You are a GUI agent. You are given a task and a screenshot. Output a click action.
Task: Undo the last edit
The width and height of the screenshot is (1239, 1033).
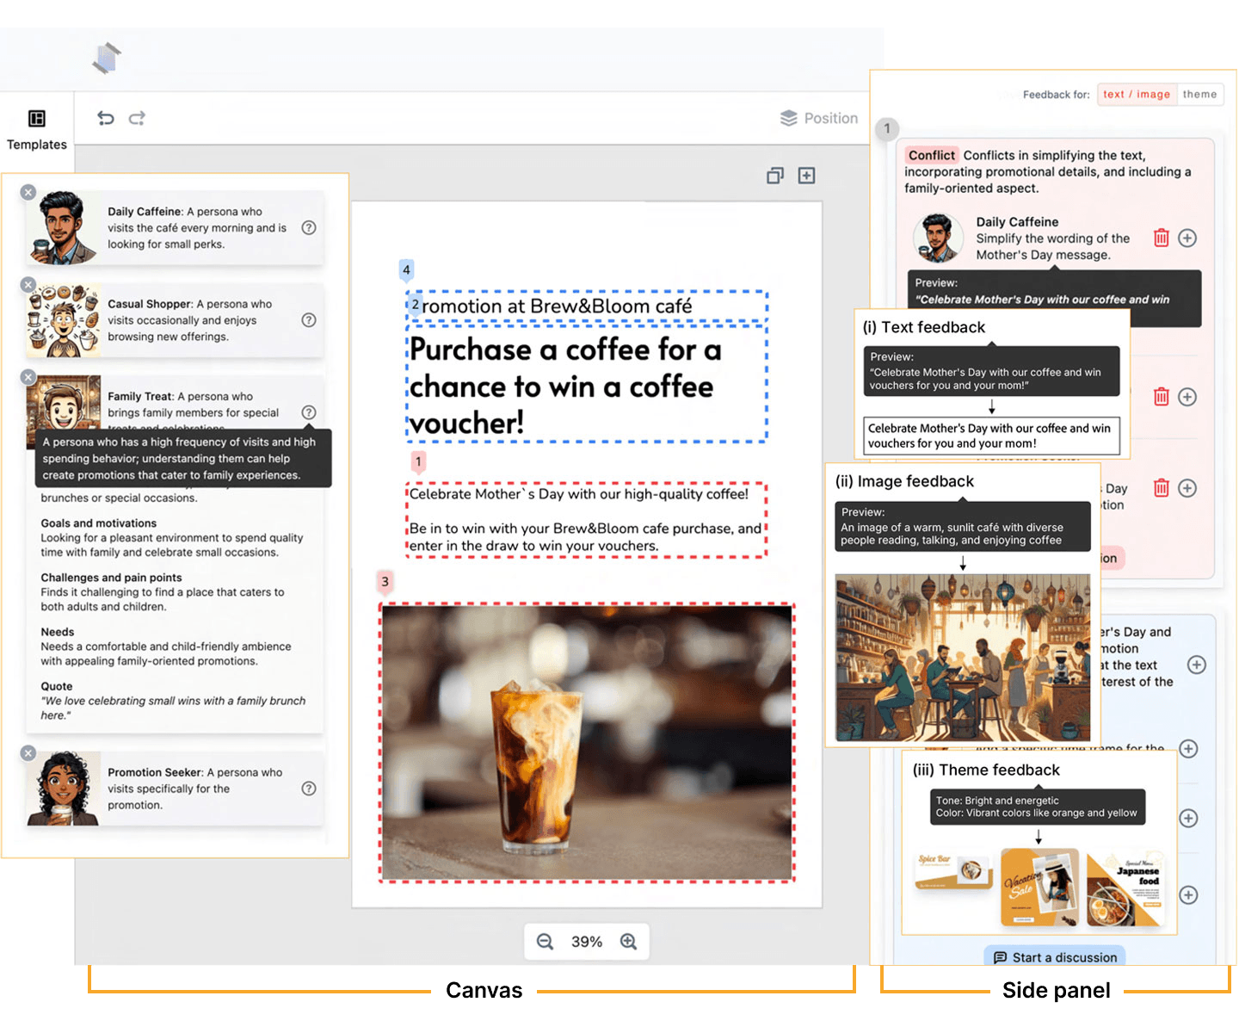pos(106,118)
